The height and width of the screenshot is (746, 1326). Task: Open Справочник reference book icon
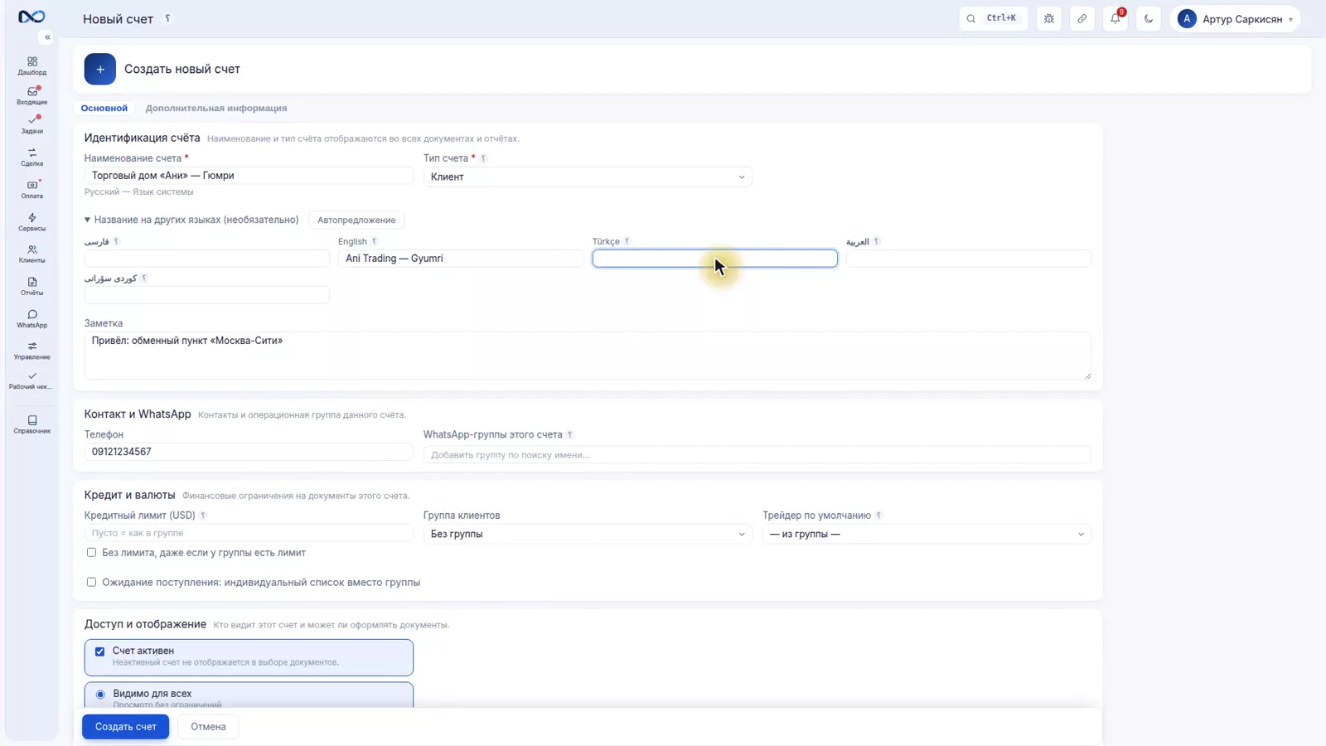32,424
